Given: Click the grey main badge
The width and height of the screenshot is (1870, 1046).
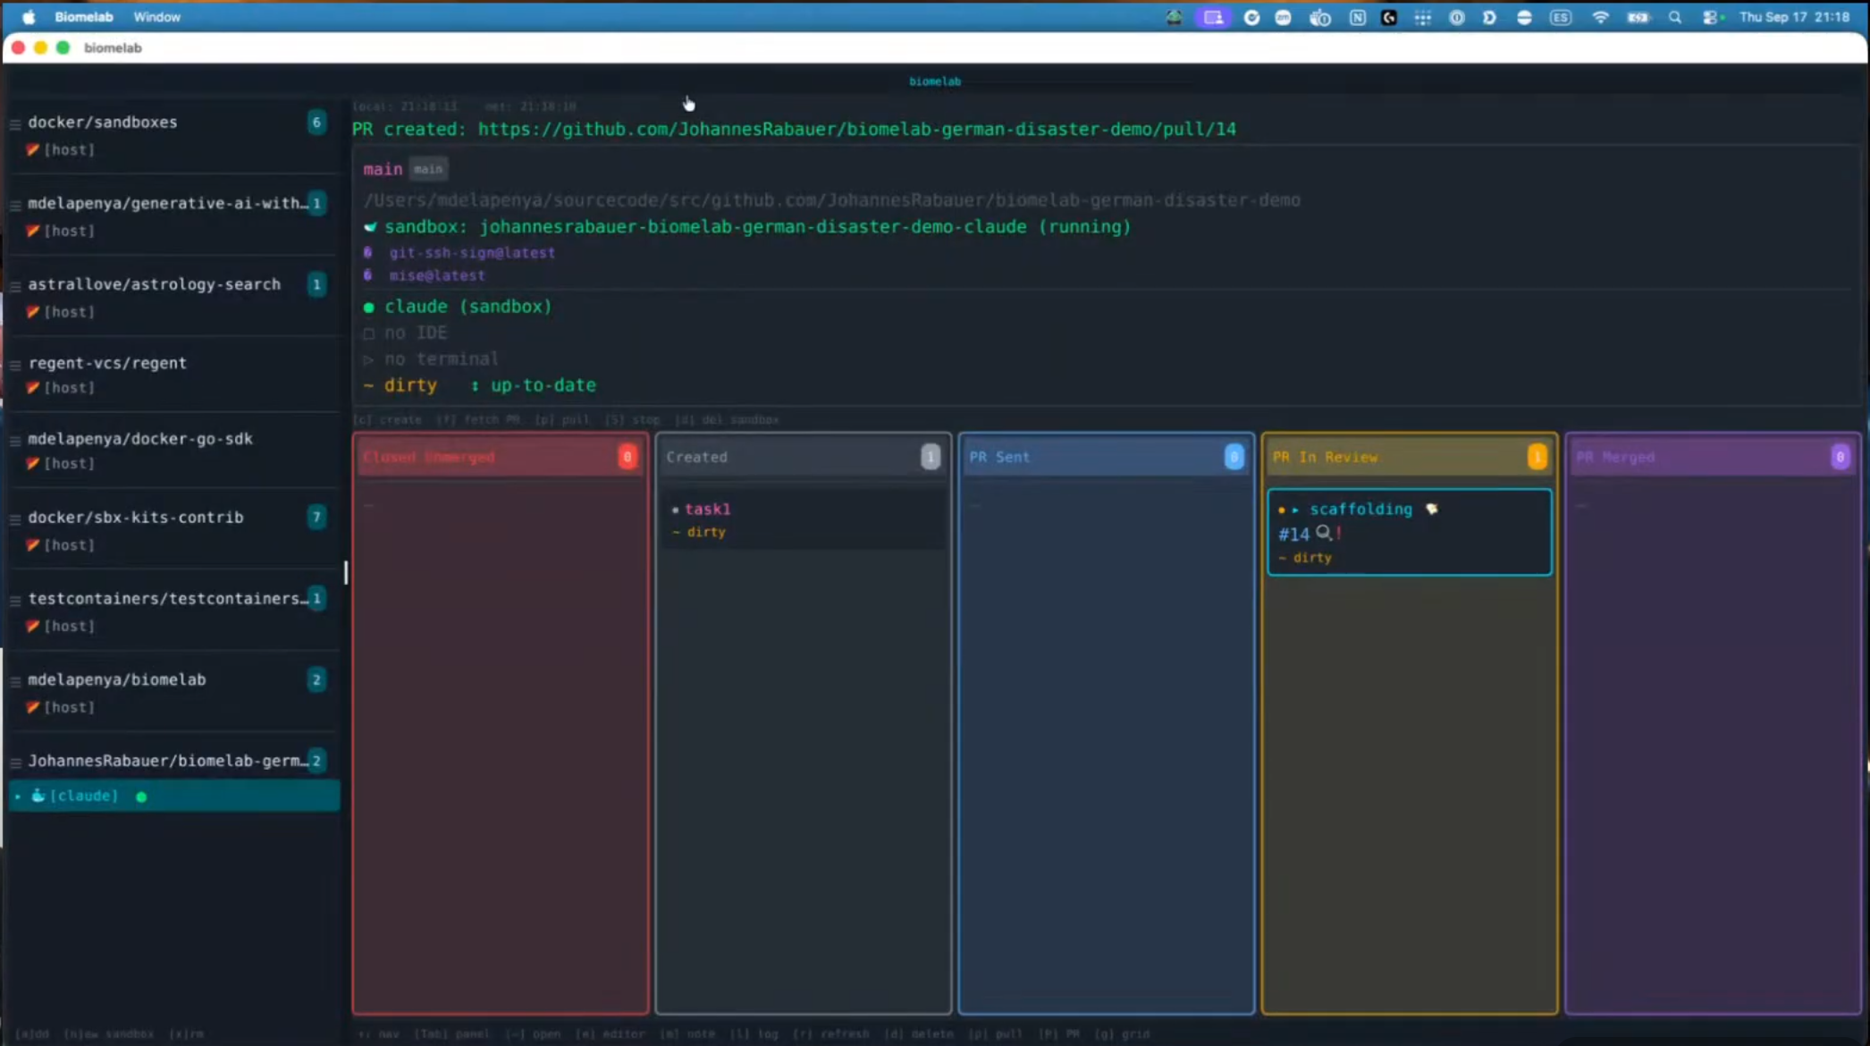Looking at the screenshot, I should coord(428,169).
